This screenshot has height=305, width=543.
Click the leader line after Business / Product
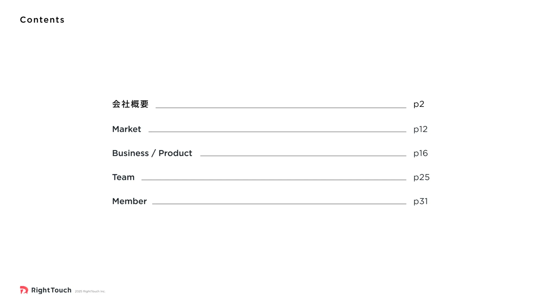click(x=303, y=156)
